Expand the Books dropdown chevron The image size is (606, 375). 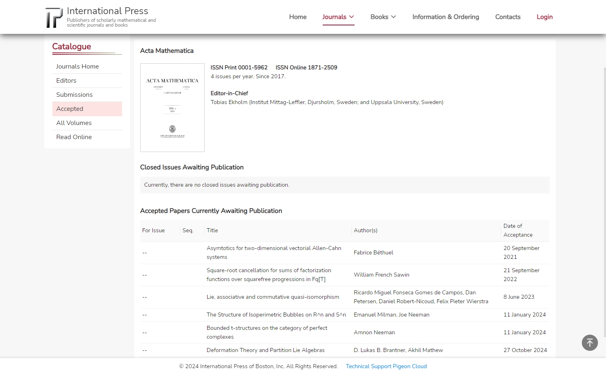point(394,17)
